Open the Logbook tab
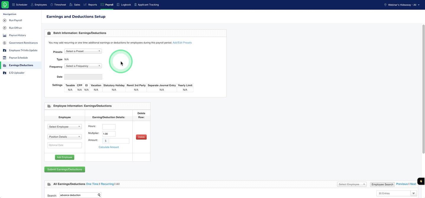 coord(124,5)
